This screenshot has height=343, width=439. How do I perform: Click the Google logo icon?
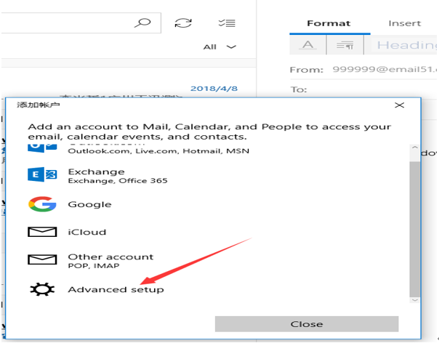[x=42, y=204]
